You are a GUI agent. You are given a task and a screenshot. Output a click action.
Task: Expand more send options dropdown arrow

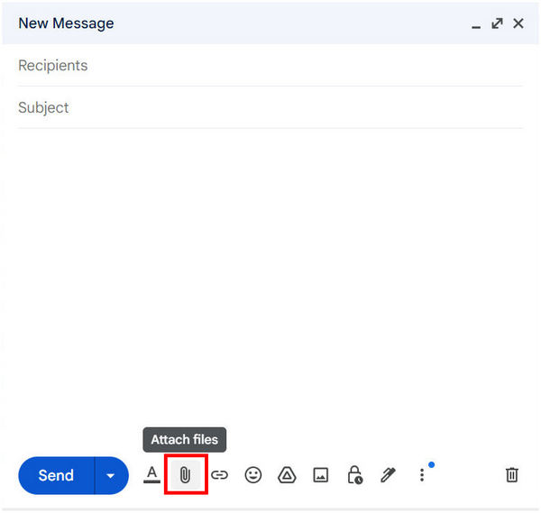pyautogui.click(x=111, y=475)
